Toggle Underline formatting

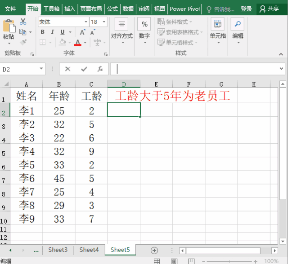click(x=63, y=32)
